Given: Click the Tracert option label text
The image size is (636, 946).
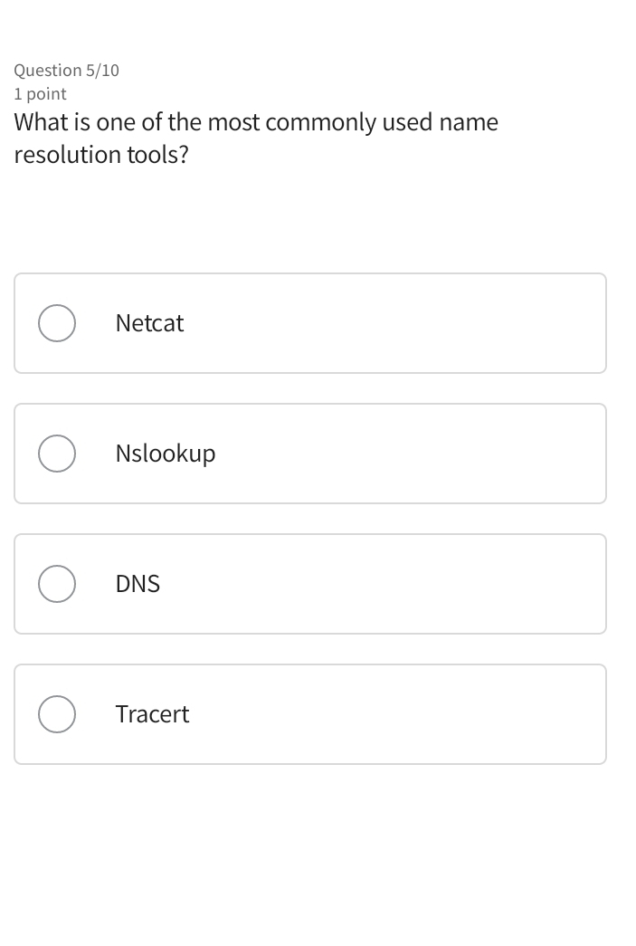Looking at the screenshot, I should (152, 713).
